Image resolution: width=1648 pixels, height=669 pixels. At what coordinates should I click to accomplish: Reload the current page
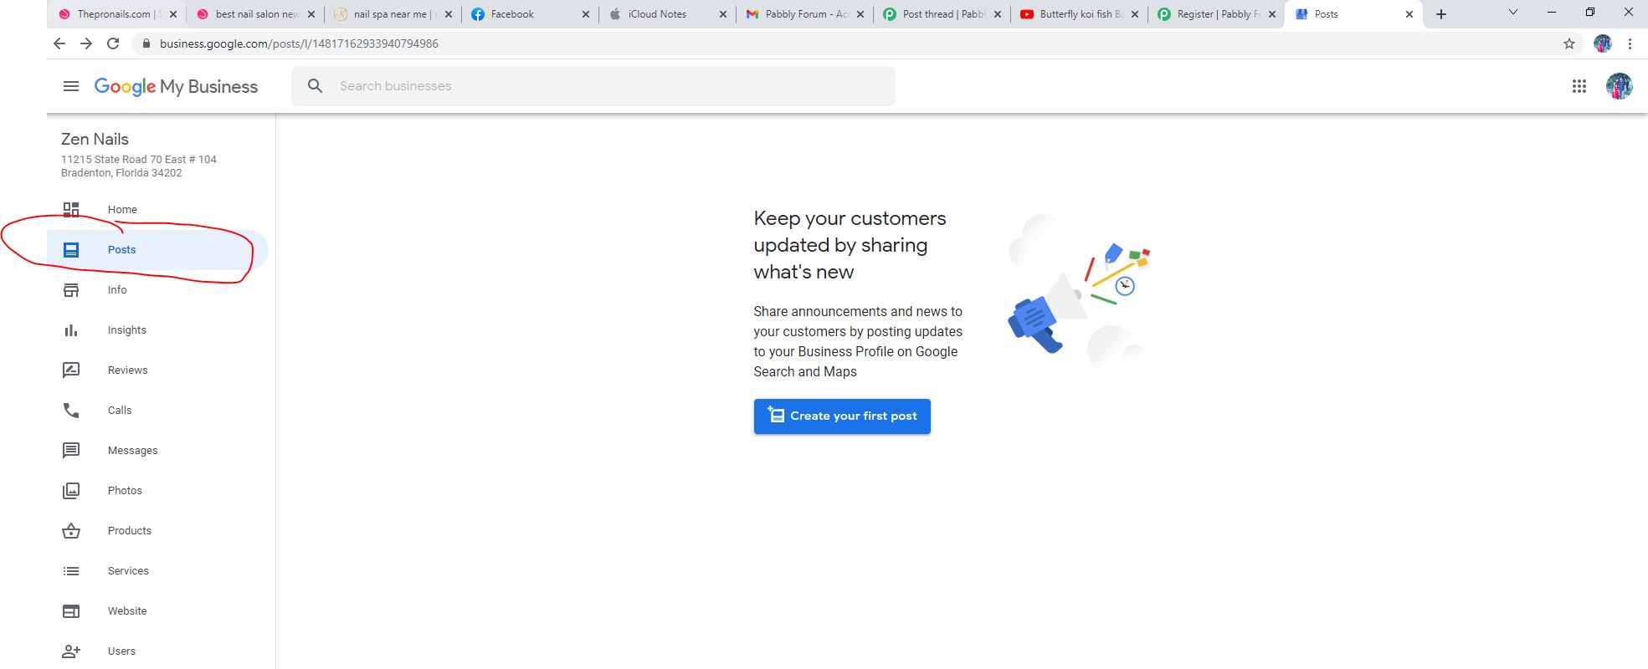[113, 43]
